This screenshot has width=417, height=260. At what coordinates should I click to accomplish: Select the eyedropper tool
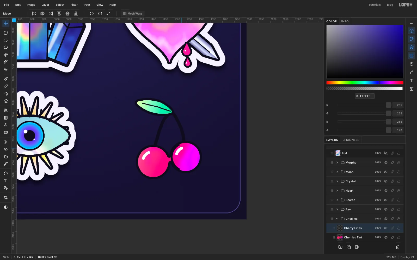tap(6, 164)
